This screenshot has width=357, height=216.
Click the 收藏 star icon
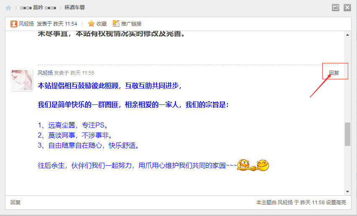point(91,23)
